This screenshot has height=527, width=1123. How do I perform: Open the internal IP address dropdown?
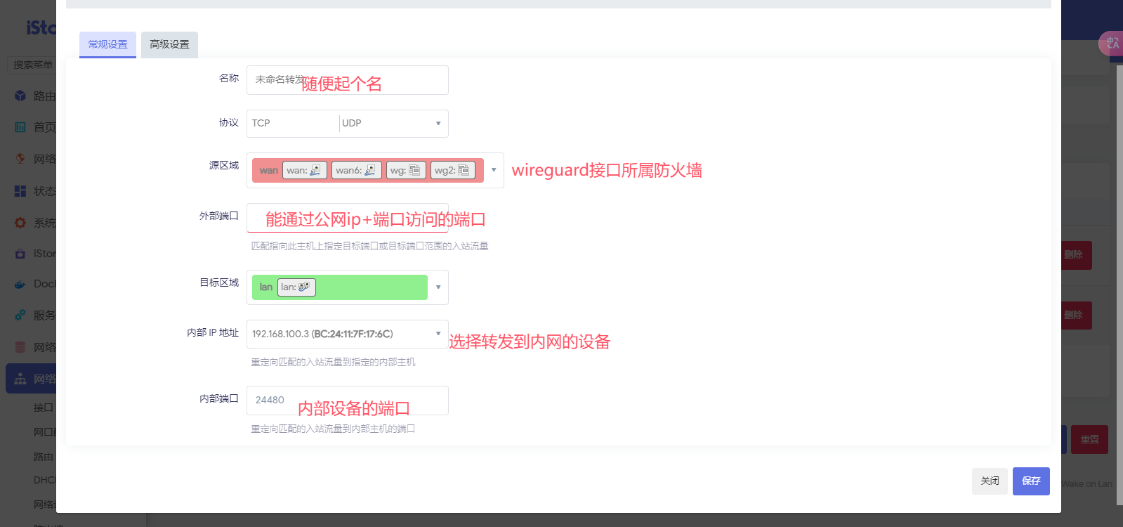point(347,334)
